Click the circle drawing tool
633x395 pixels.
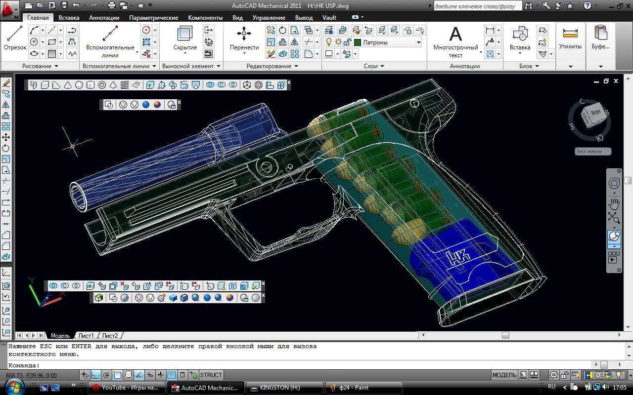[34, 42]
